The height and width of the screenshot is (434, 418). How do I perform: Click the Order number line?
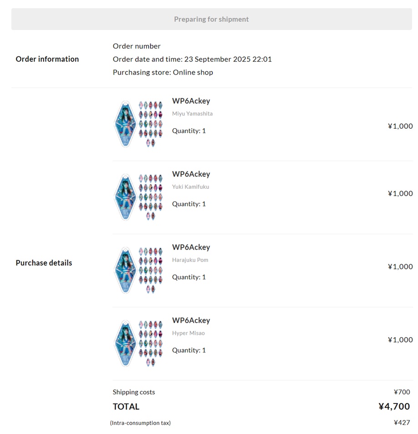[x=137, y=46]
